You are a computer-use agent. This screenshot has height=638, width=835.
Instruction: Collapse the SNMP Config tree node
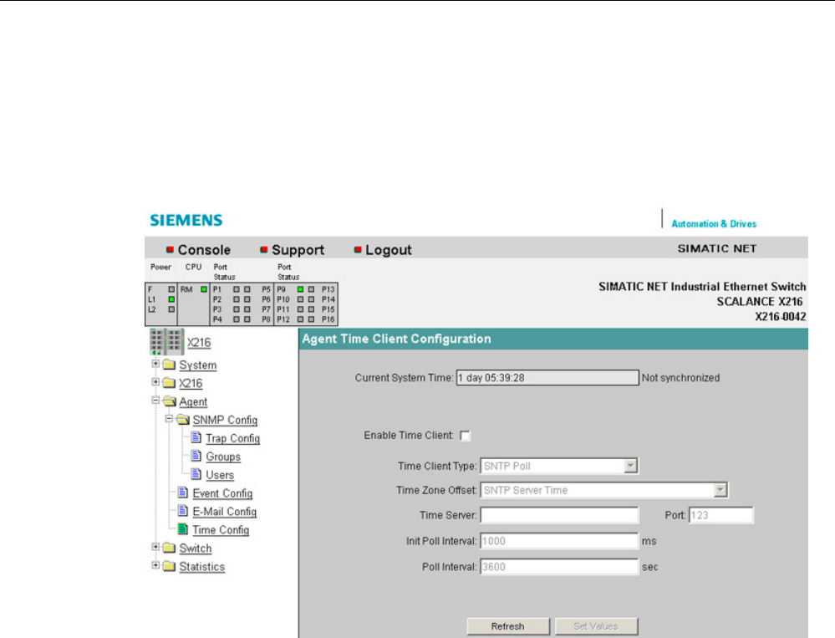169,419
